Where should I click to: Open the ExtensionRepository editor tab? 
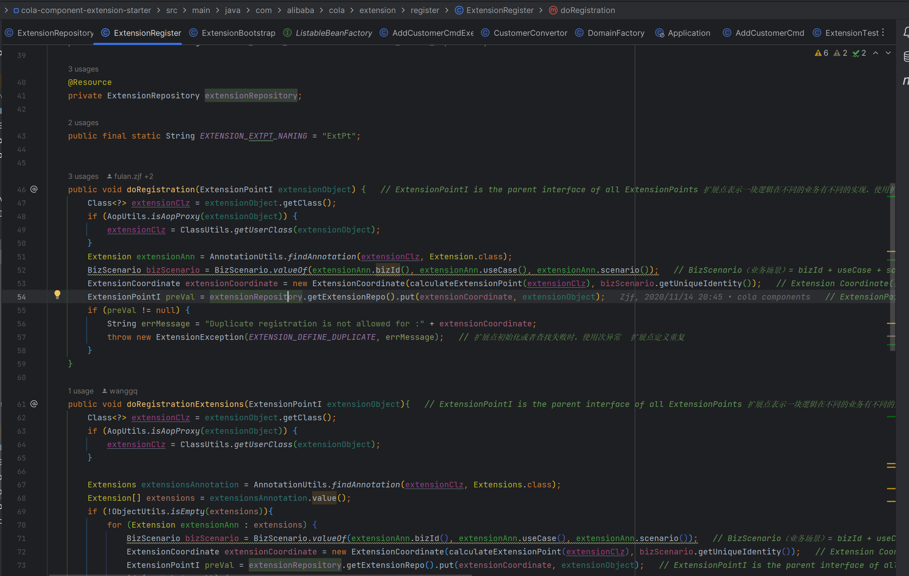point(49,33)
